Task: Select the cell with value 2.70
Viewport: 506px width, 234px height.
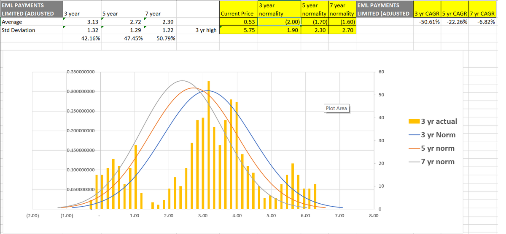Action: tap(342, 30)
